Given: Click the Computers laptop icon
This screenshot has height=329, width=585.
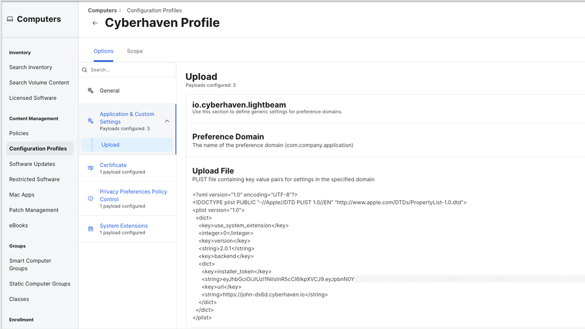Looking at the screenshot, I should [10, 19].
